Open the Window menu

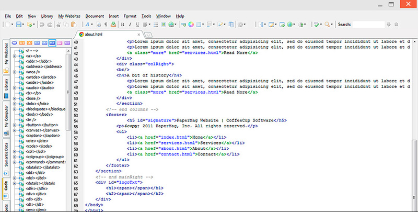click(x=164, y=16)
